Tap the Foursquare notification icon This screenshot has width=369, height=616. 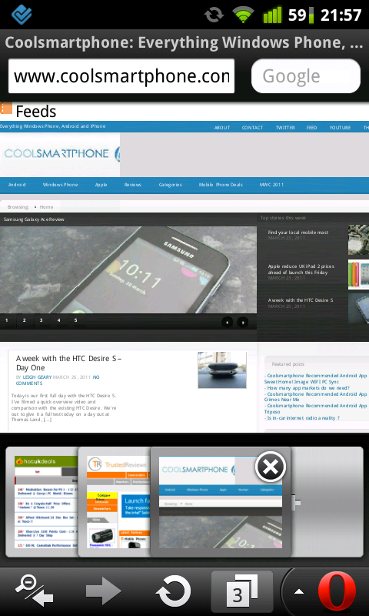point(22,15)
